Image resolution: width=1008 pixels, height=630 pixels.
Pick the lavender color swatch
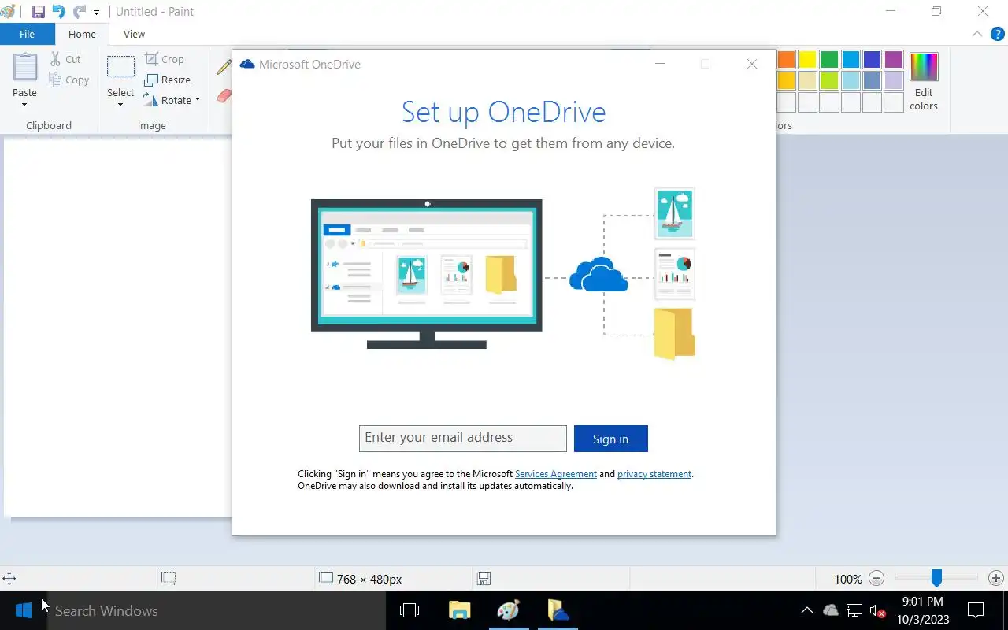coord(893,80)
